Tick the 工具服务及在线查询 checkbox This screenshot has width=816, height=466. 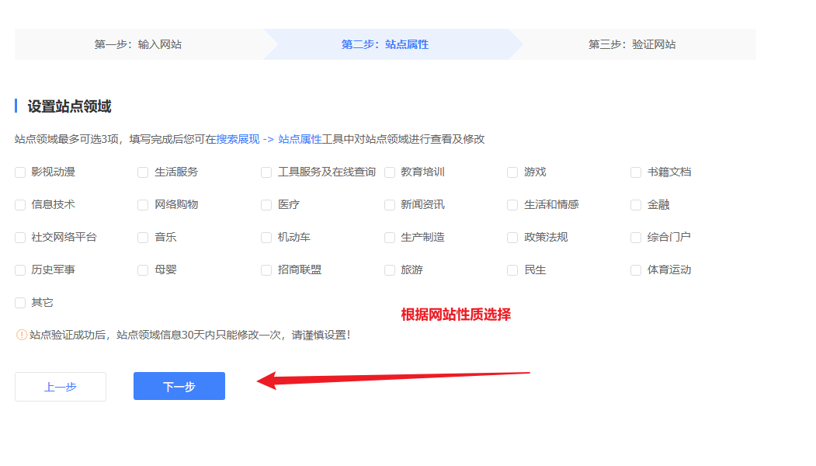[x=266, y=172]
